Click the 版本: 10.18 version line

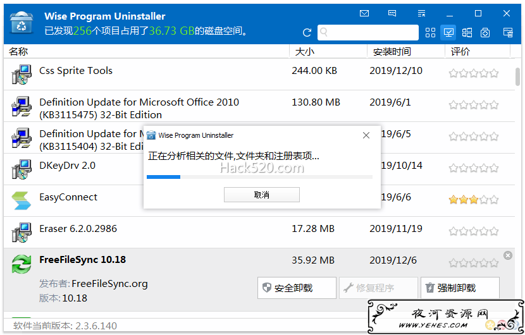(x=63, y=298)
